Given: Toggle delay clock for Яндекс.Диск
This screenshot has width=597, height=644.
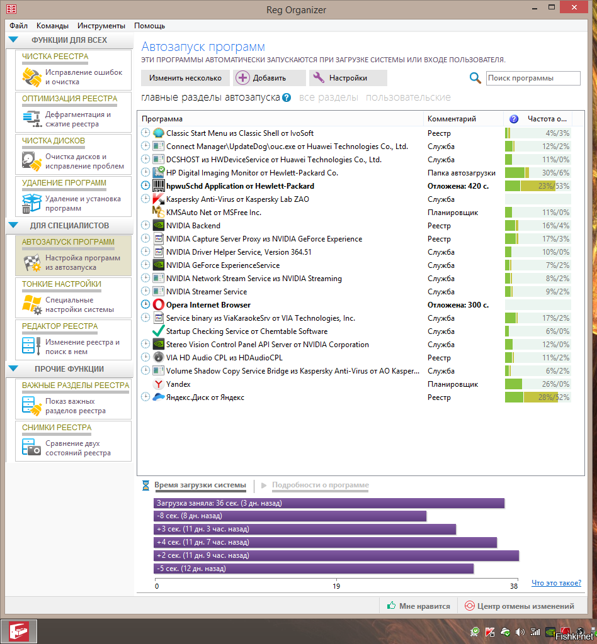Looking at the screenshot, I should tap(145, 397).
